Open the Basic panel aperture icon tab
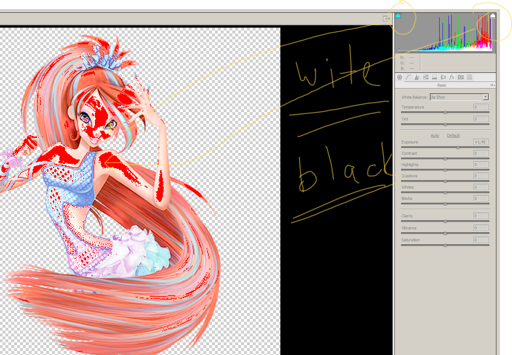 point(400,77)
